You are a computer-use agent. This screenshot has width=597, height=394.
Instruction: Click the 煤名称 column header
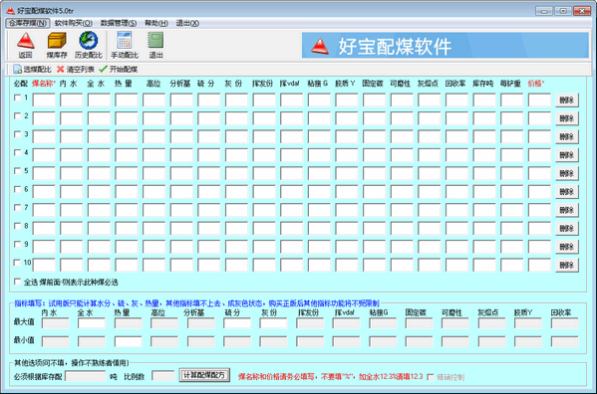click(44, 84)
